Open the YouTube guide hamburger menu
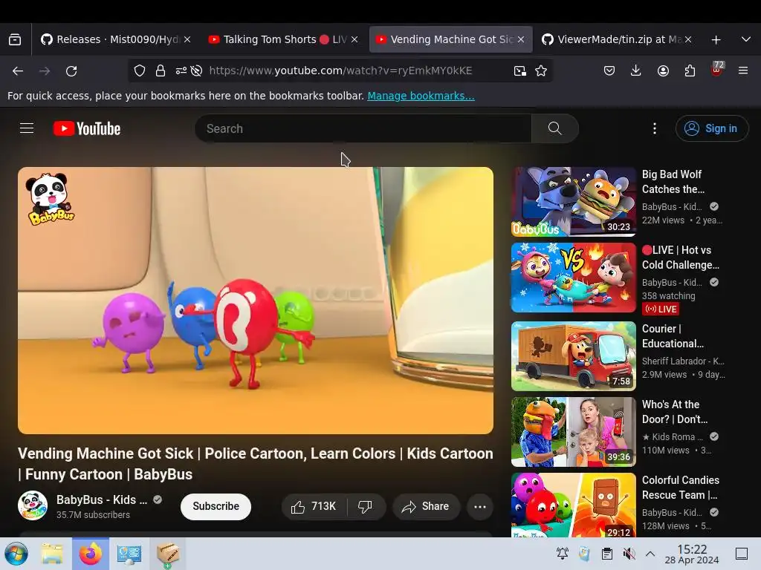761x570 pixels. (27, 128)
